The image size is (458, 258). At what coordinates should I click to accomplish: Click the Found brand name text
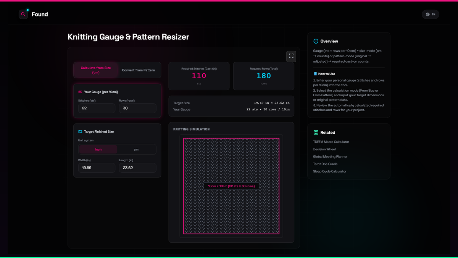(x=40, y=15)
